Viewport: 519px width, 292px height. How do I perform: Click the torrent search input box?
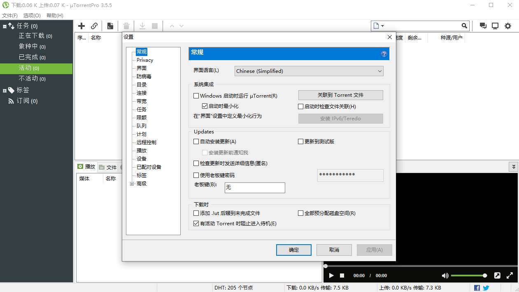(423, 26)
